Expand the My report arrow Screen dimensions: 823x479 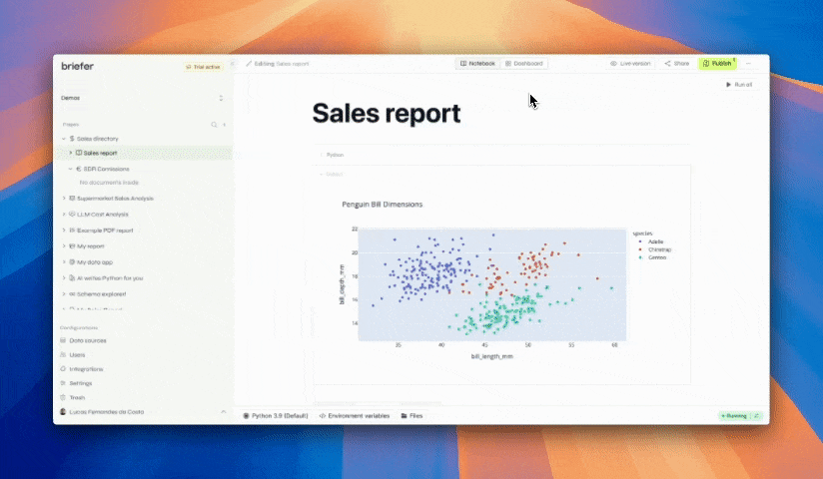coord(64,246)
